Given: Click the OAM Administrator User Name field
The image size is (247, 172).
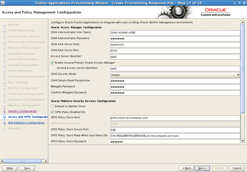Looking at the screenshot, I should 175,33.
